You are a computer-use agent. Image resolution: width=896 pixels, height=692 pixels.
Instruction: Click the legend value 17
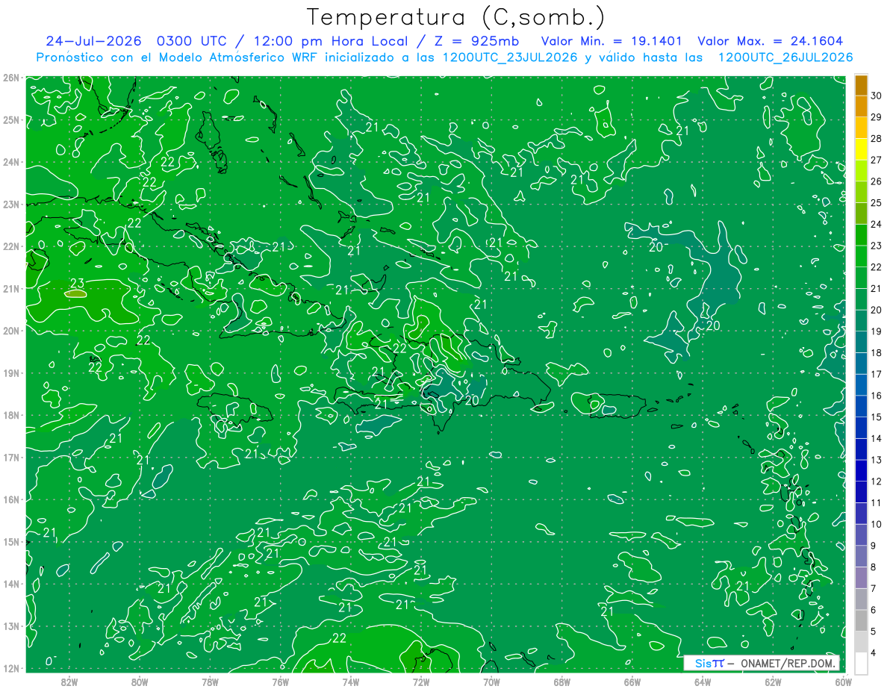coord(877,374)
